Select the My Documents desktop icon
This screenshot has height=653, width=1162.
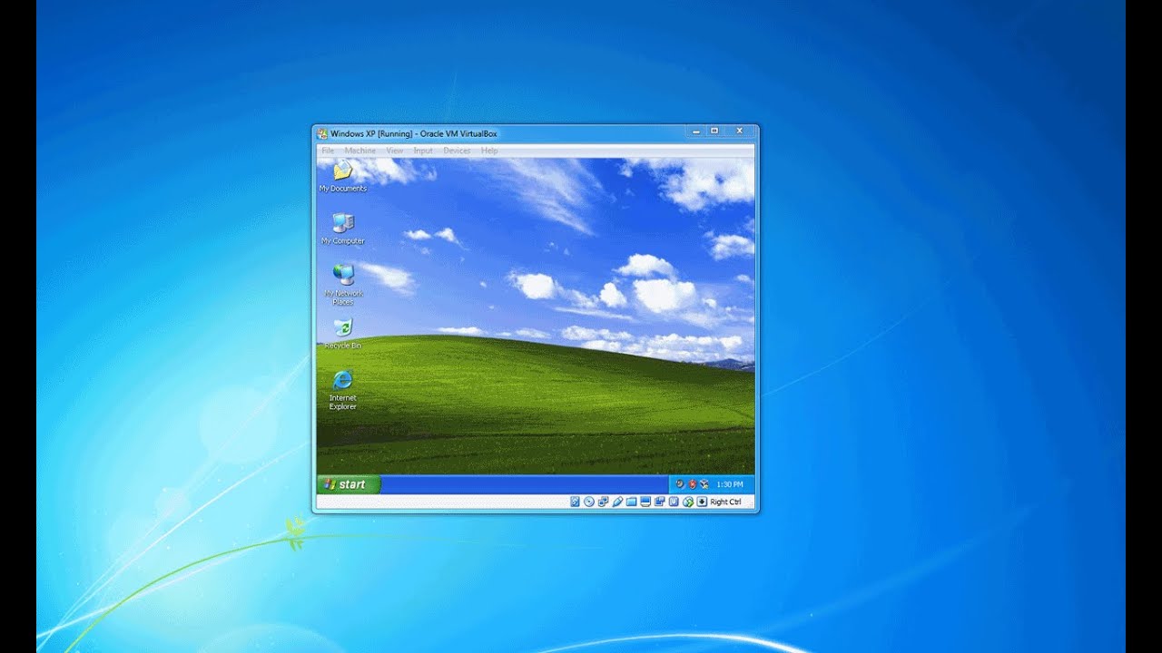343,176
